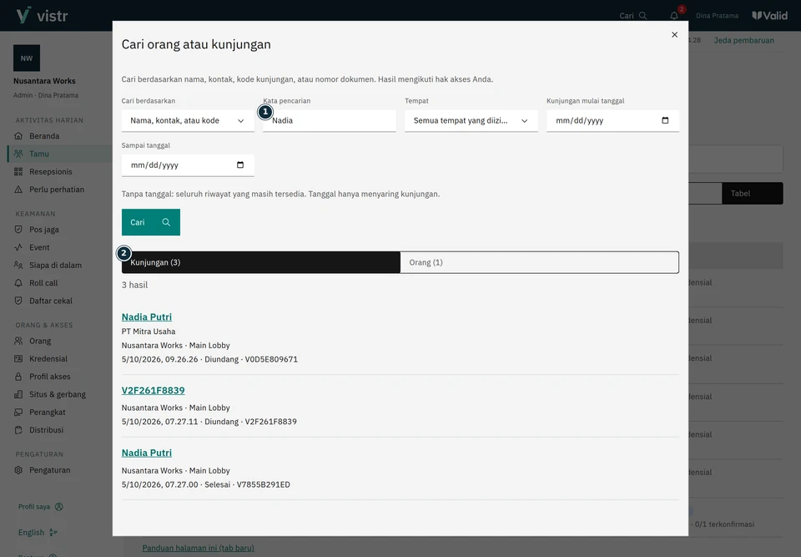Click the "3 hasil" result count text
The width and height of the screenshot is (801, 557).
click(134, 285)
